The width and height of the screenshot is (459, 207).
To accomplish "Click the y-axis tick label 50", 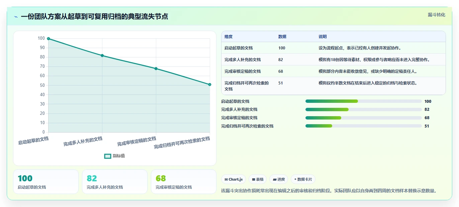I will [x=42, y=85].
